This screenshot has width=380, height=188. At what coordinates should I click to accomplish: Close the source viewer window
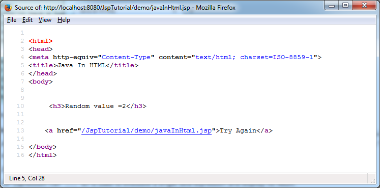pyautogui.click(x=364, y=6)
